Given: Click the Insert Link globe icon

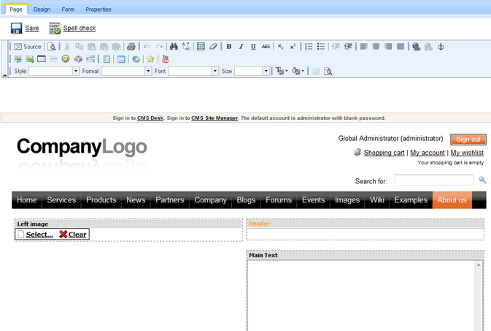Looking at the screenshot, I should click(416, 47).
